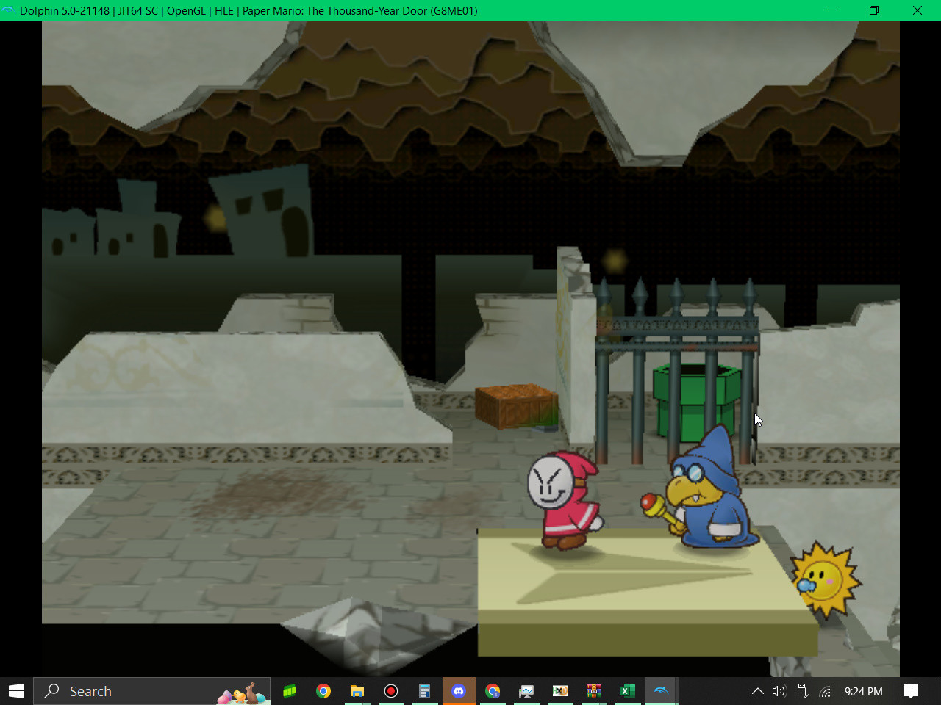Focus the Dolphin emulator taskbar icon
This screenshot has width=941, height=705.
click(x=661, y=691)
